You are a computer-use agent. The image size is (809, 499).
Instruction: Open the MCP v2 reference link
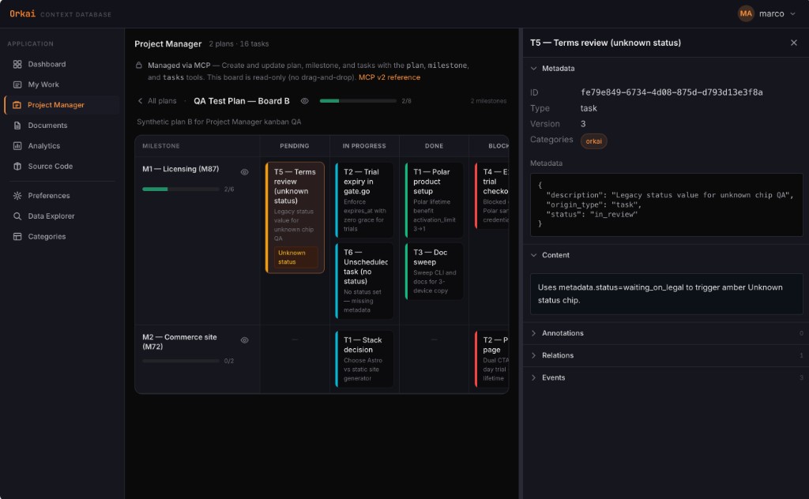[389, 77]
